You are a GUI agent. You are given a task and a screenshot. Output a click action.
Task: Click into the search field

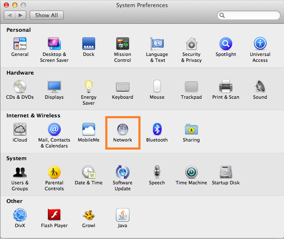[250, 15]
